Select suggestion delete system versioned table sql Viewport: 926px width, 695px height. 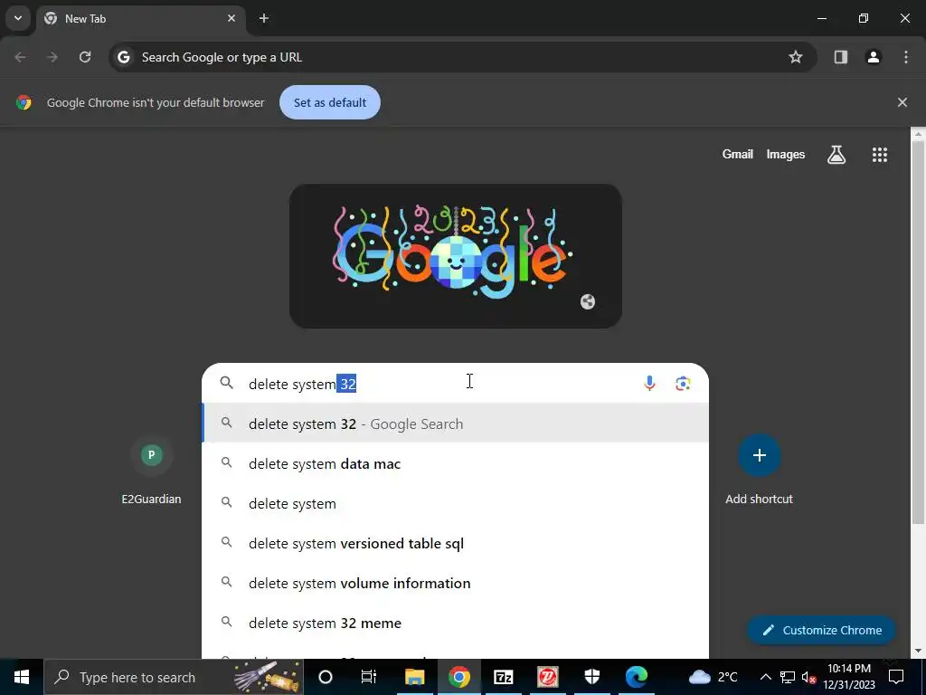pyautogui.click(x=456, y=543)
